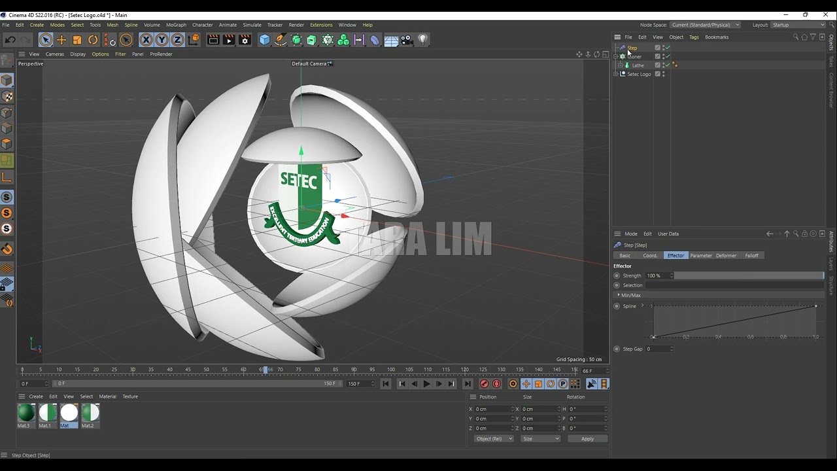Image resolution: width=837 pixels, height=471 pixels.
Task: Open viewport Cameras menu
Action: pos(55,54)
